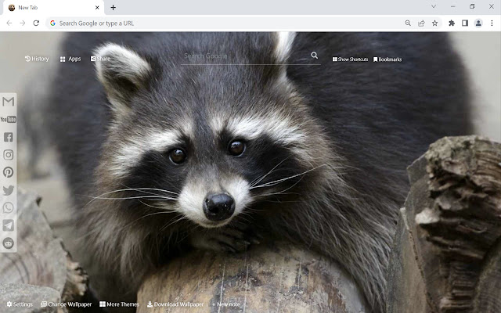Open the Apps menu
The width and height of the screenshot is (501, 313).
70,59
